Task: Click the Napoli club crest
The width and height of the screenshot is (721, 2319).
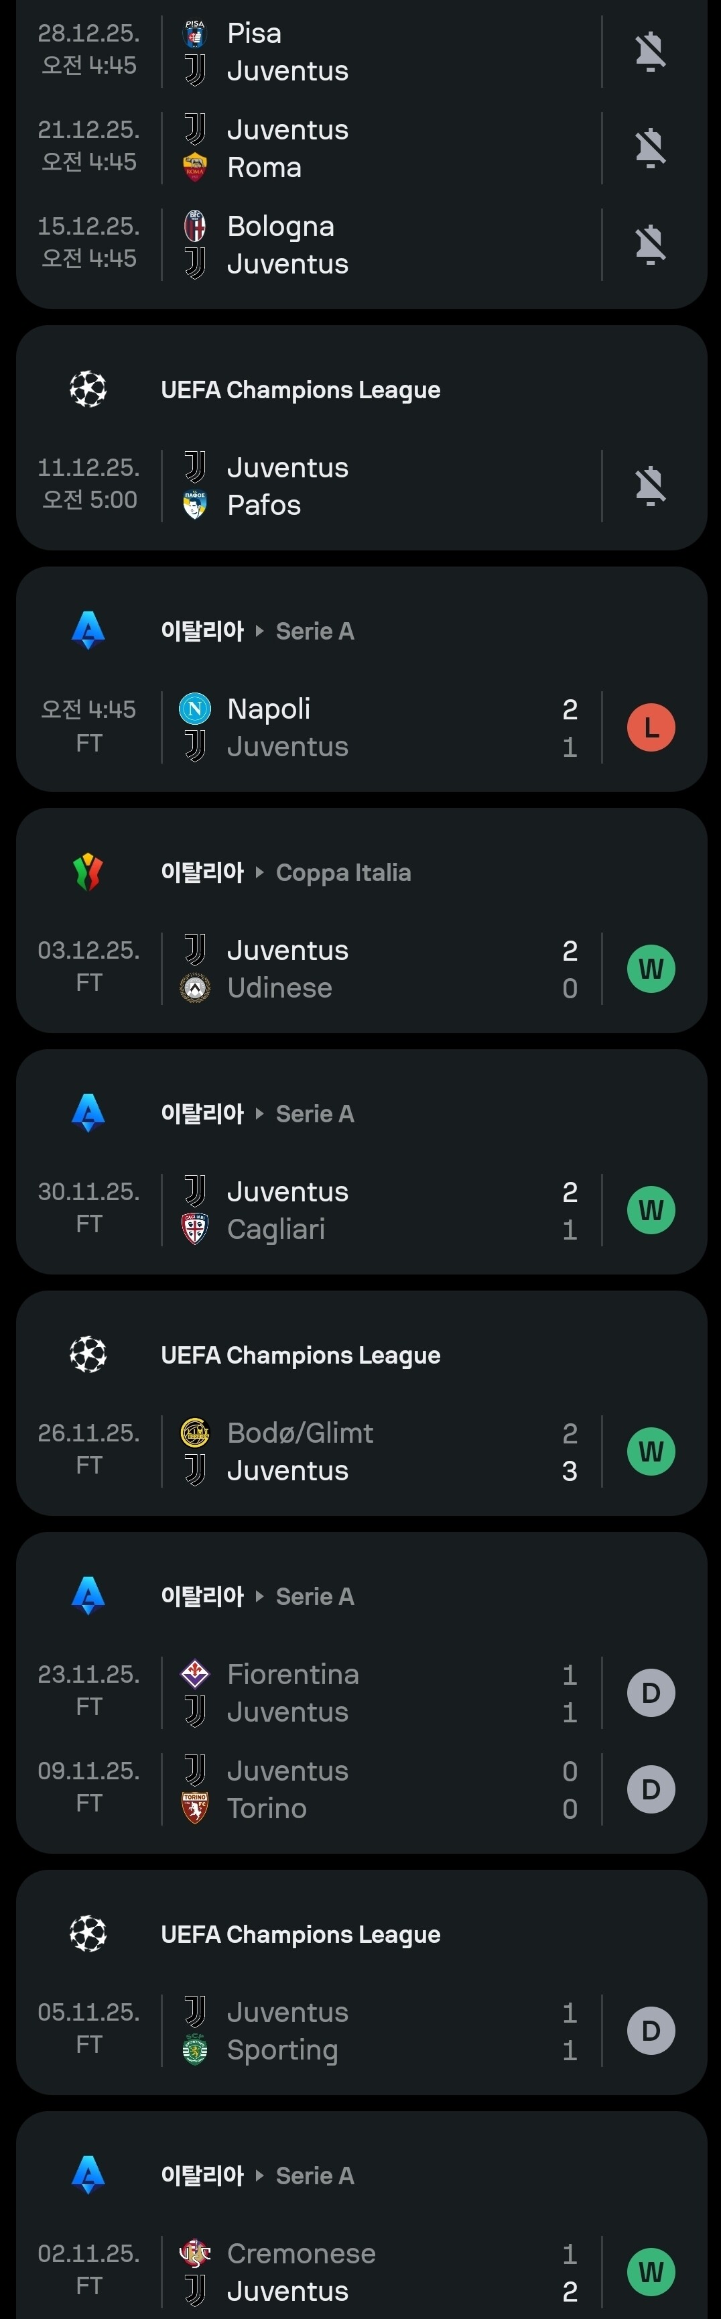Action: tap(196, 709)
